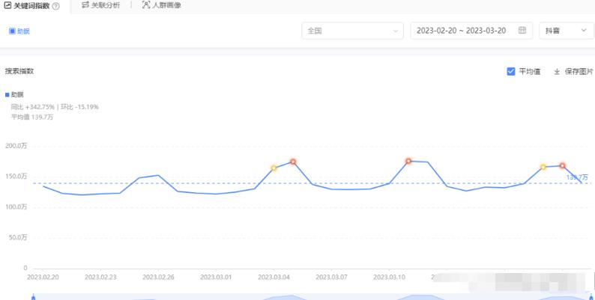The image size is (595, 300).
Task: Click the left handle of timeline range slider
Action: 33,297
